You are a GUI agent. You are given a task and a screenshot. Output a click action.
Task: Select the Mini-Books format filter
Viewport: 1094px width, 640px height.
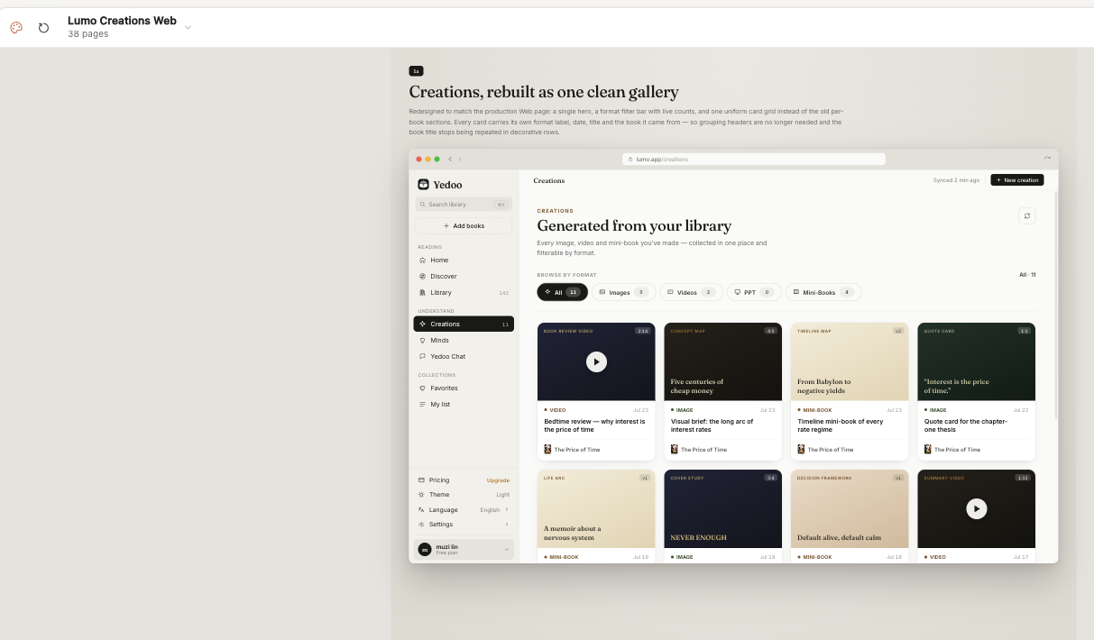click(x=823, y=292)
